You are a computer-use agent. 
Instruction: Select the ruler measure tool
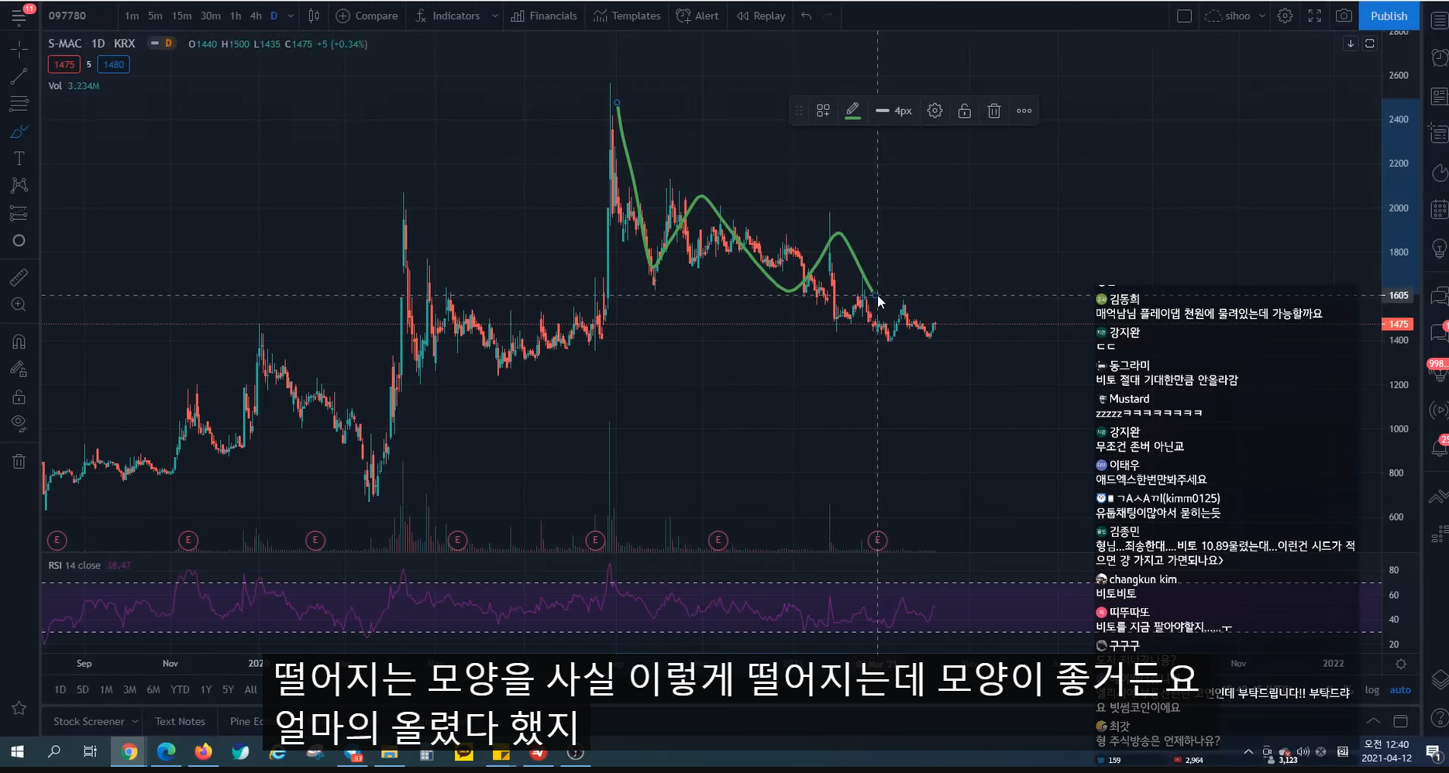tap(19, 277)
